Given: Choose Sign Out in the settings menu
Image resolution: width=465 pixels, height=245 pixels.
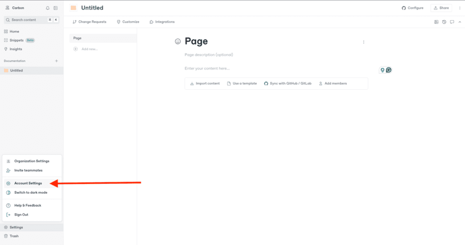Looking at the screenshot, I should pos(21,215).
